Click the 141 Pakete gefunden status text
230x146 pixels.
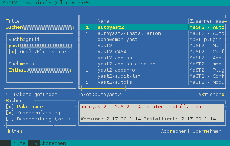point(30,95)
